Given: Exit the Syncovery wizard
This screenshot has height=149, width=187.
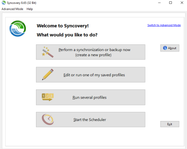Looking at the screenshot, I should (x=170, y=124).
